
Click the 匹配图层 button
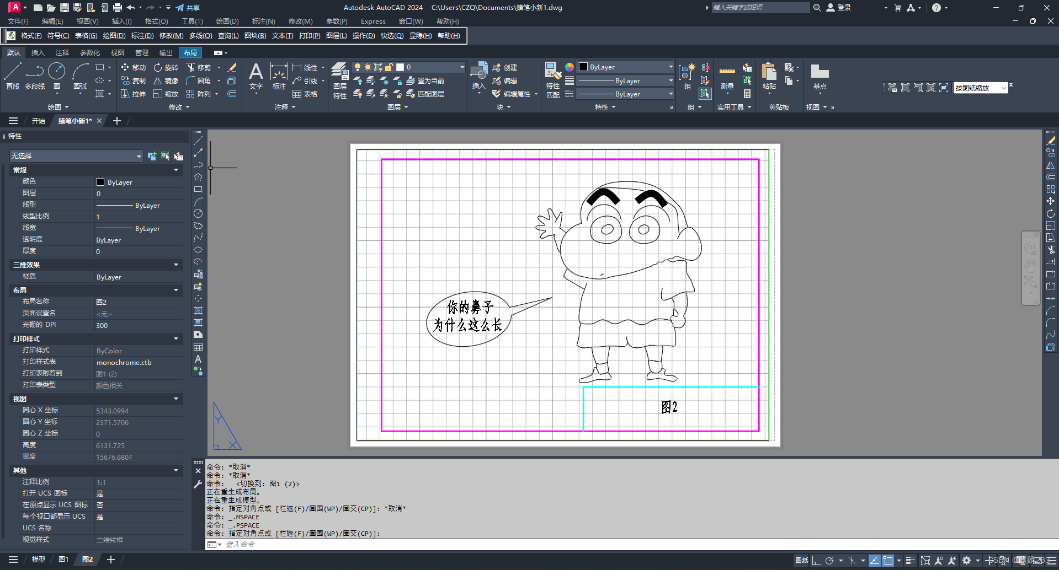click(425, 94)
